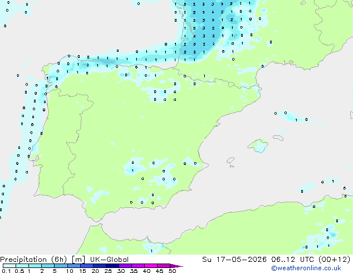
Task: Click the '30' legend scale value
Action: [x=121, y=271]
